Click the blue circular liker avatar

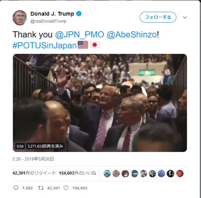coord(162,173)
